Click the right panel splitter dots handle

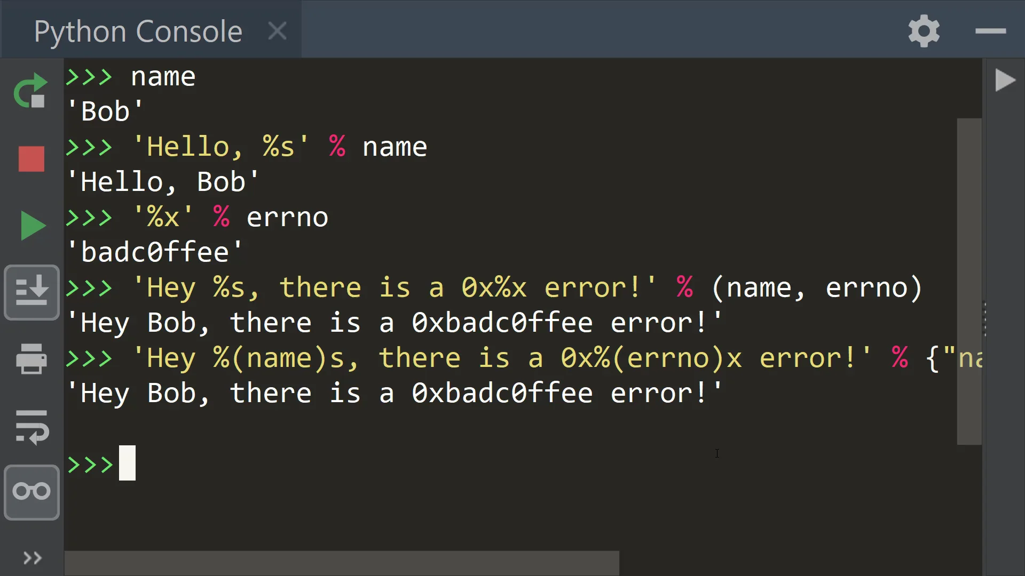[x=984, y=319]
